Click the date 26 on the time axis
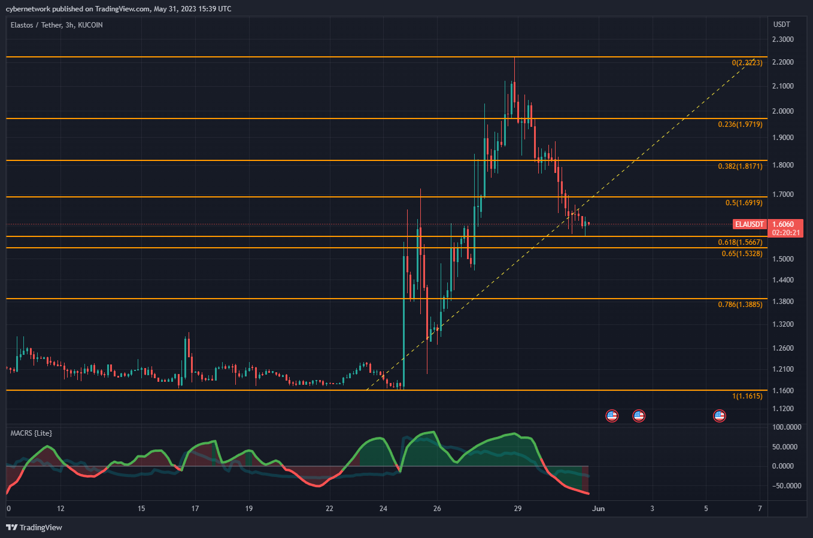 (437, 509)
